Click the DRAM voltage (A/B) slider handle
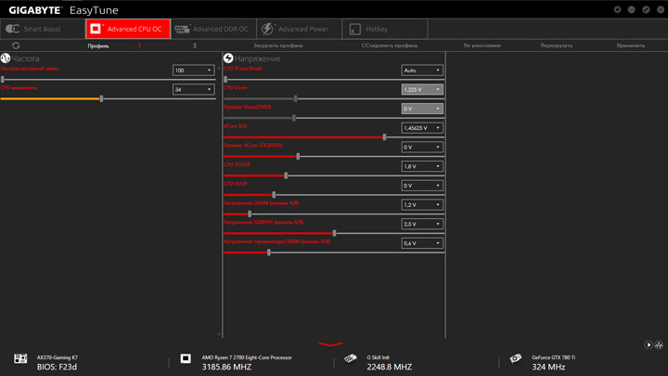This screenshot has width=668, height=376. coord(250,214)
